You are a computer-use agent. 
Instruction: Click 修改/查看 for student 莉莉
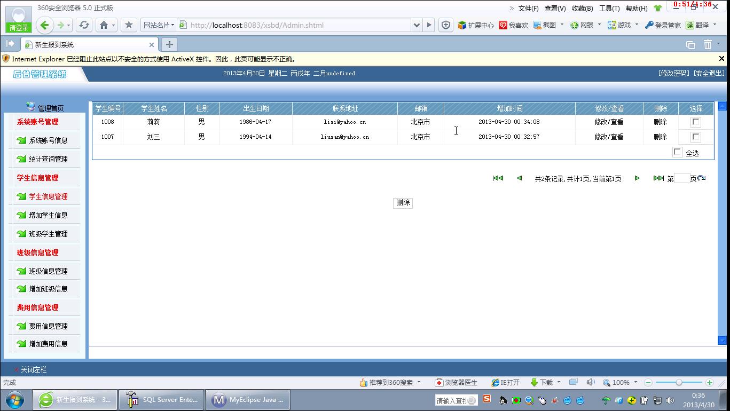click(609, 122)
